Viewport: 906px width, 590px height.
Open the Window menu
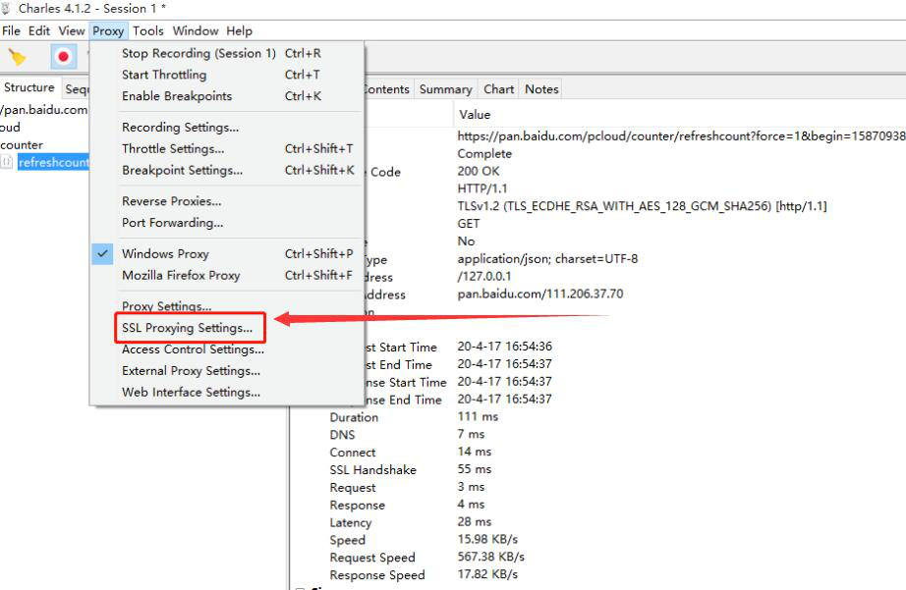point(196,30)
